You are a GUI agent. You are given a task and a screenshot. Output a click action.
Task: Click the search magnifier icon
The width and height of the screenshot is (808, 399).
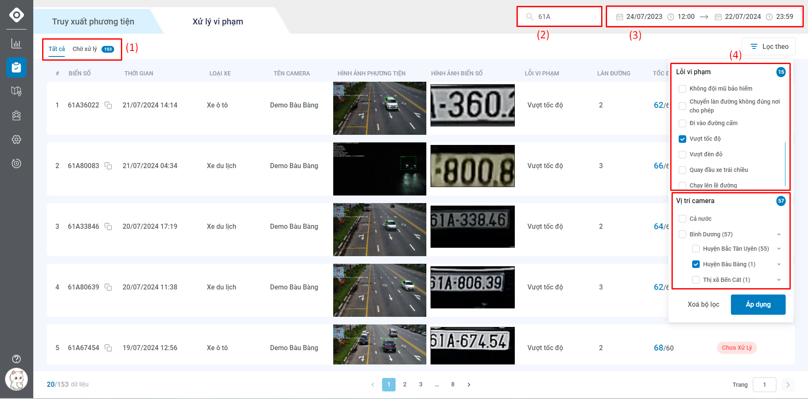click(530, 17)
